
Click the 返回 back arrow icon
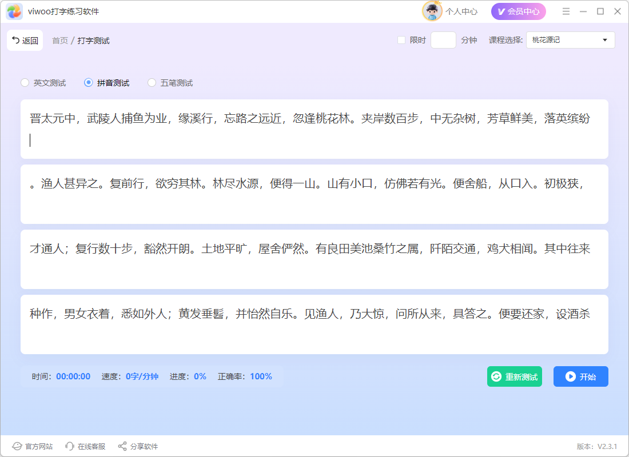[x=15, y=40]
